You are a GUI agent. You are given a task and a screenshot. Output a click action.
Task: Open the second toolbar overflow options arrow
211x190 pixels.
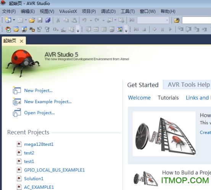pos(126,31)
